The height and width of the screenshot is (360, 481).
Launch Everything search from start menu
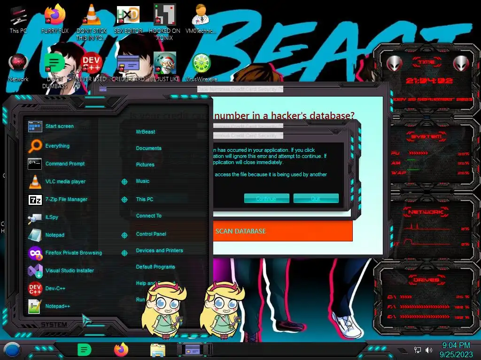tap(49, 146)
